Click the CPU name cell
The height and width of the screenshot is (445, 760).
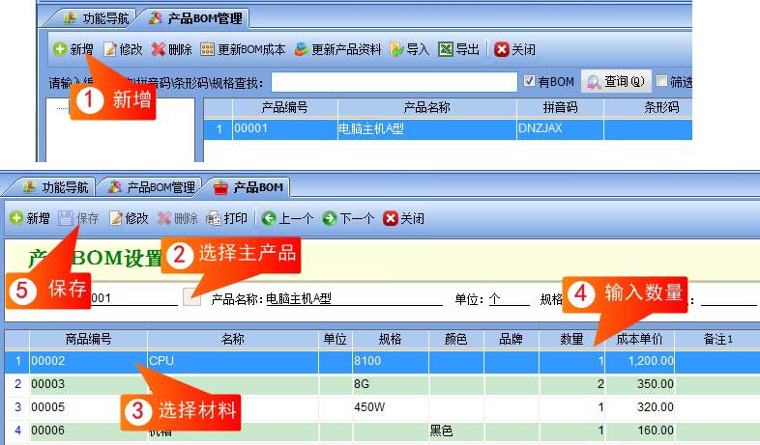[233, 361]
